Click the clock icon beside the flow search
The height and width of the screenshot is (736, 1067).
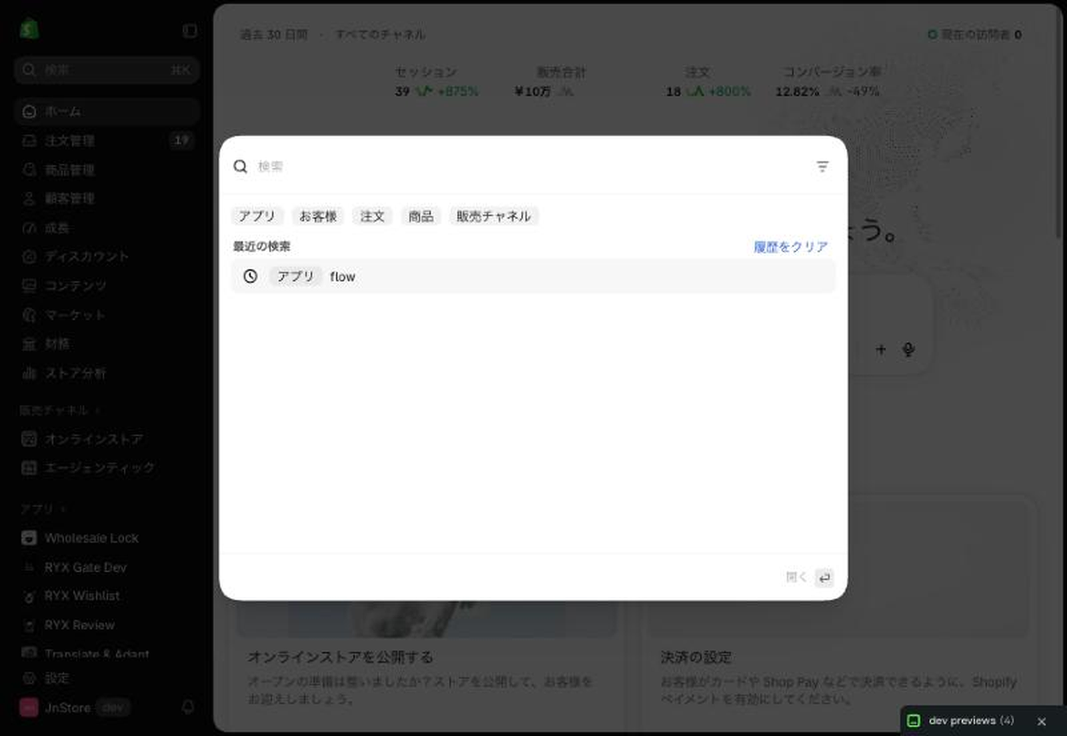point(250,276)
